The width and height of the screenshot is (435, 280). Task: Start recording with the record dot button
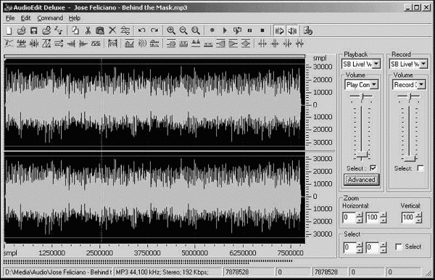click(x=212, y=30)
